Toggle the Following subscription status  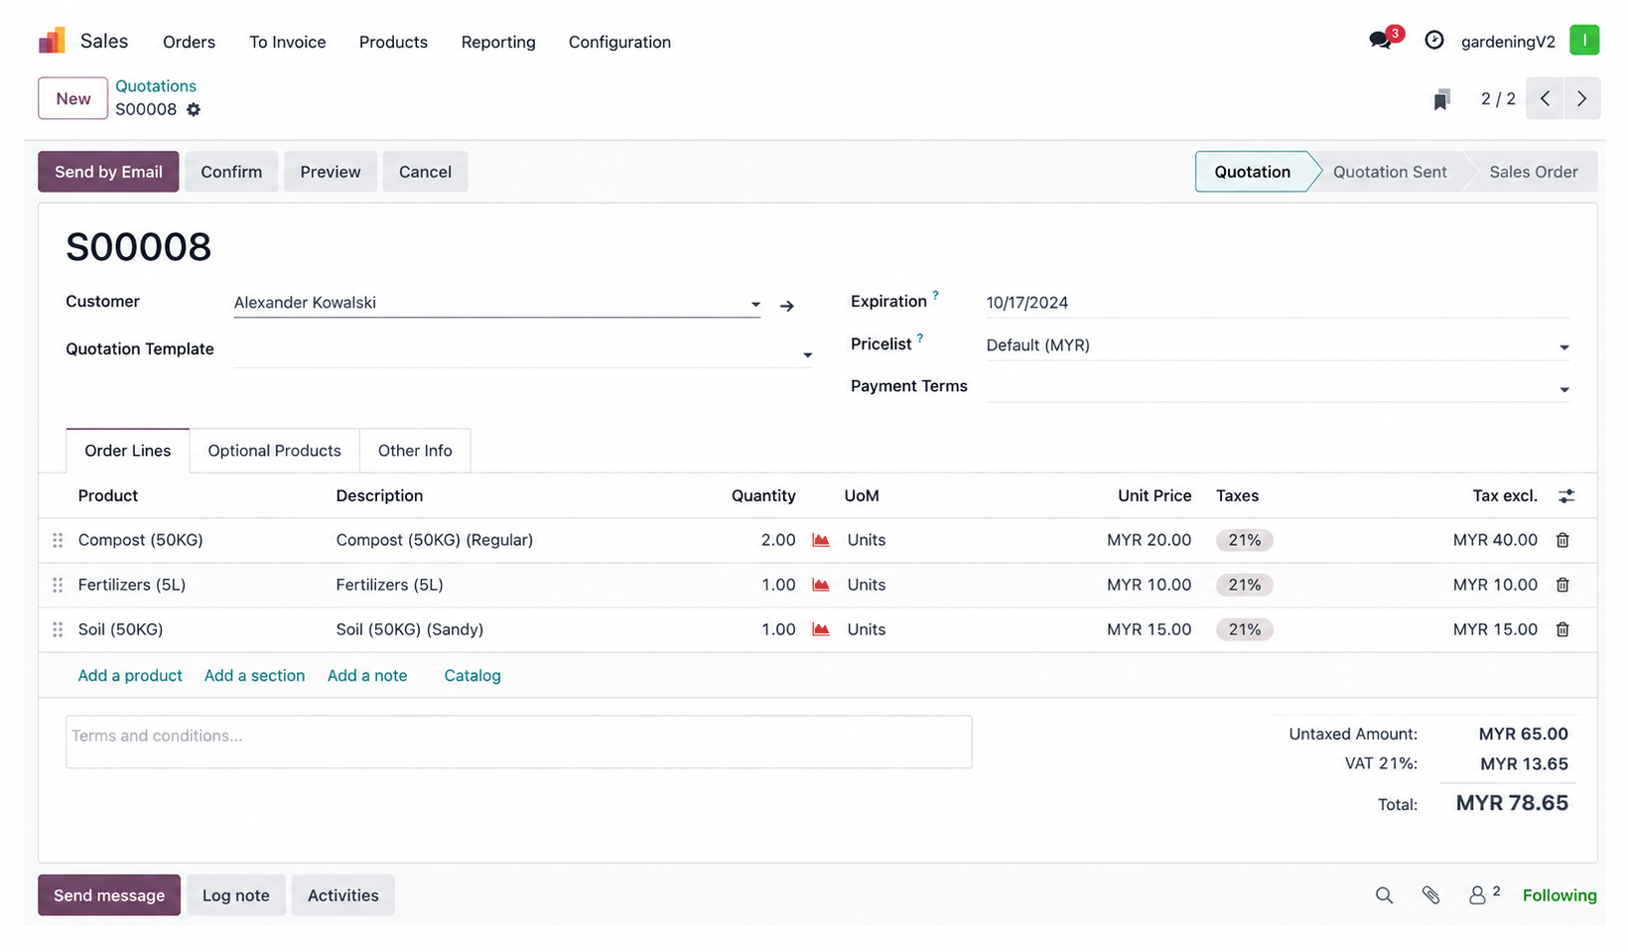point(1559,895)
